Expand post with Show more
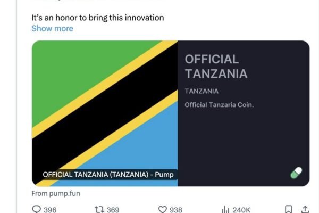319x213 pixels. pos(52,28)
